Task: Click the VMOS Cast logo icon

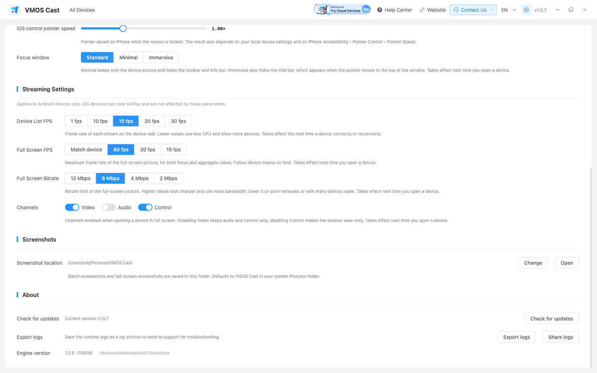Action: pyautogui.click(x=15, y=10)
